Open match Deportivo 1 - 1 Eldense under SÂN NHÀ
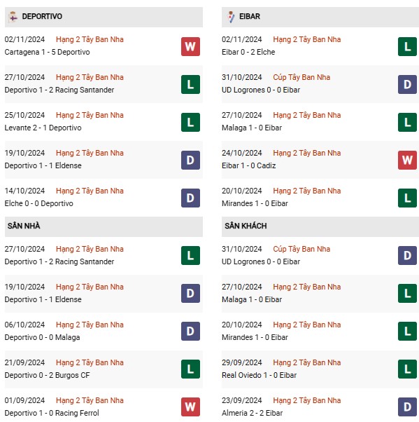 pos(43,299)
